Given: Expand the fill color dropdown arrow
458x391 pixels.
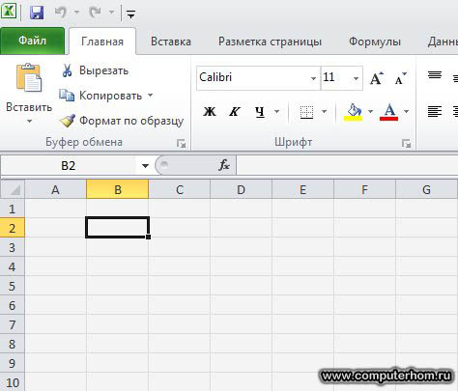Looking at the screenshot, I should coord(370,112).
